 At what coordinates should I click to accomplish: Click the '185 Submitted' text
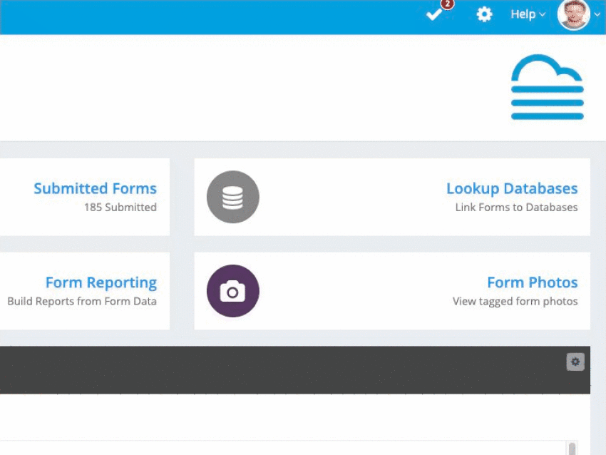120,208
